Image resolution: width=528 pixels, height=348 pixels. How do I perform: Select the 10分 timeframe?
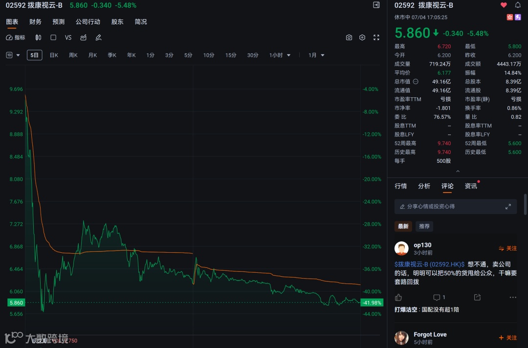tap(208, 55)
